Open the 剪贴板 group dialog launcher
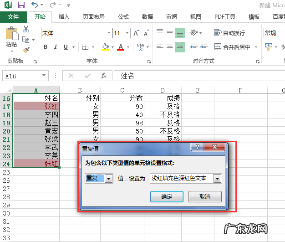 (x=35, y=62)
